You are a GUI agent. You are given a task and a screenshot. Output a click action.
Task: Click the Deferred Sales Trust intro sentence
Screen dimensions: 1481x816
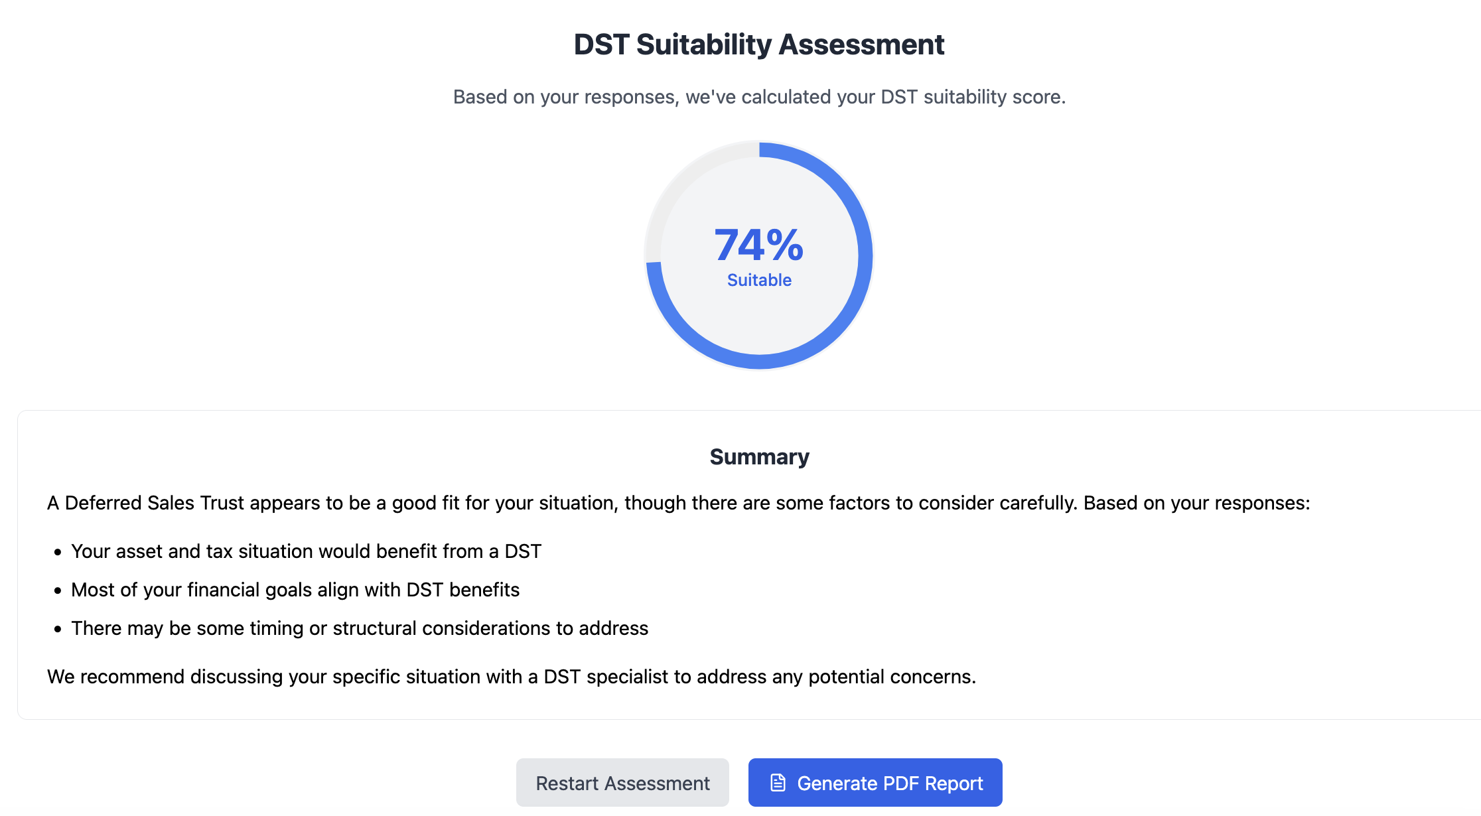click(678, 503)
